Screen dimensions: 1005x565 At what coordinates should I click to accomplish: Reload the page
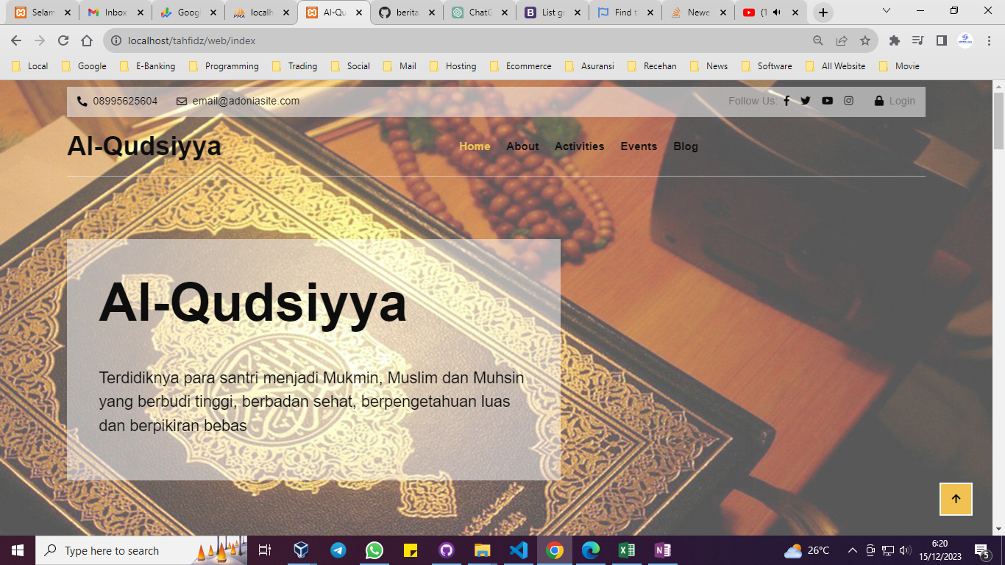(63, 40)
